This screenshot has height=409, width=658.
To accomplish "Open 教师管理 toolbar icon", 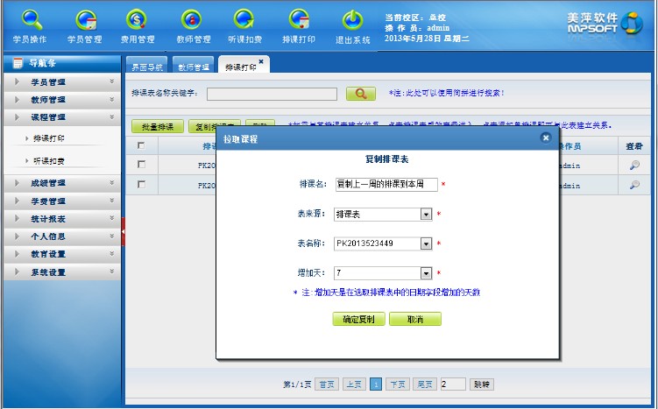I will pyautogui.click(x=193, y=21).
